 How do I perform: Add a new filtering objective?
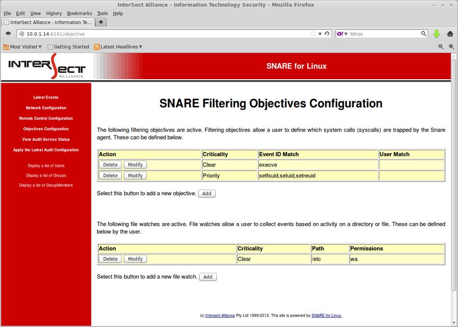207,193
